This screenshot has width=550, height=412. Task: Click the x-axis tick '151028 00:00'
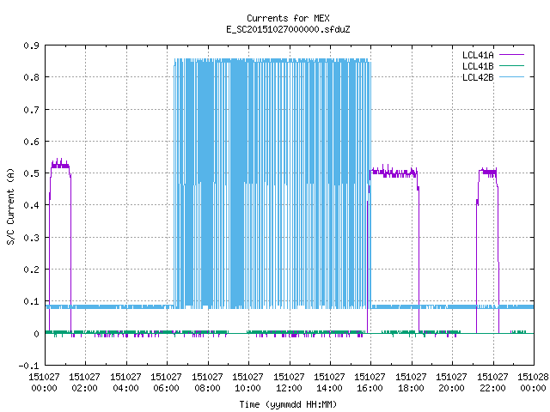click(533, 383)
